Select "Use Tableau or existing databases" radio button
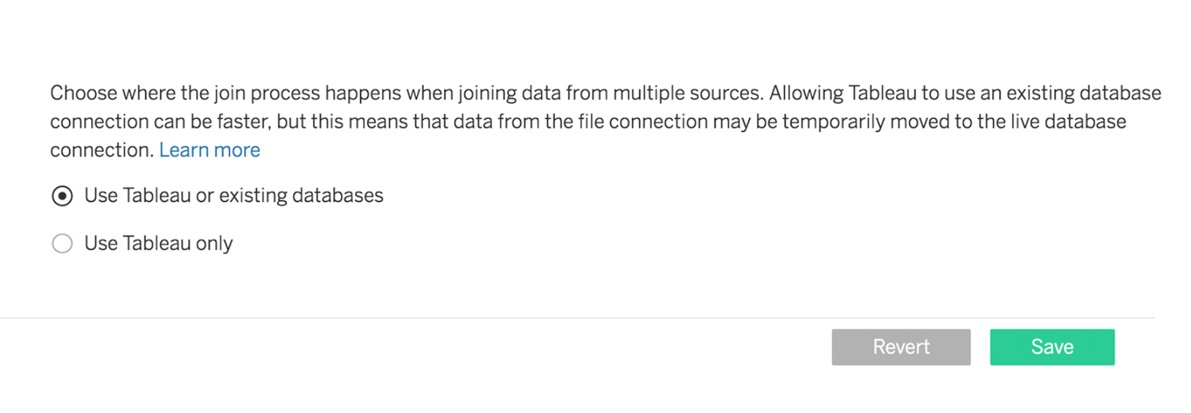Image resolution: width=1191 pixels, height=413 pixels. click(62, 196)
